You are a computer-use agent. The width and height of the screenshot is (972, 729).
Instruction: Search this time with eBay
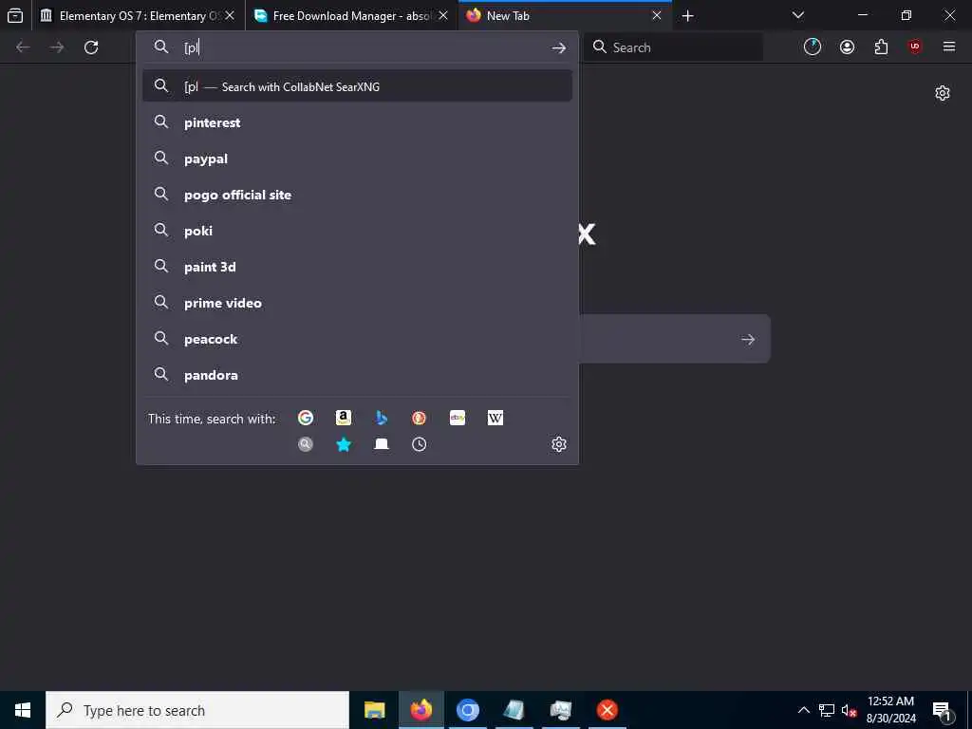coord(458,418)
